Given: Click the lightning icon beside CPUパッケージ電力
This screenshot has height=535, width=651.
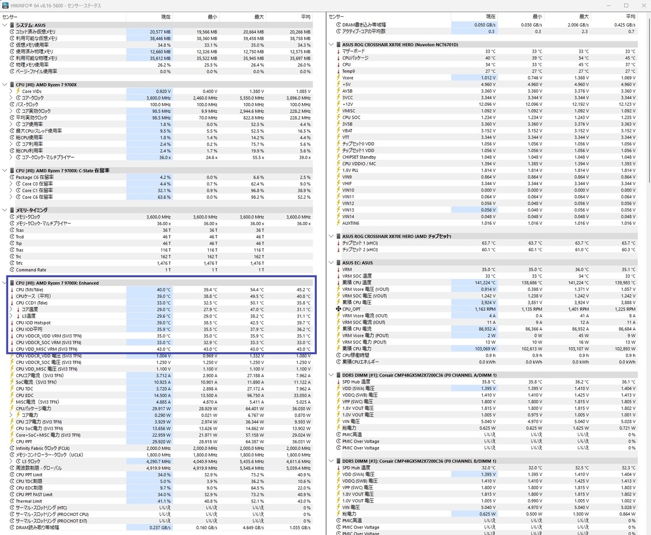Looking at the screenshot, I should 11,409.
